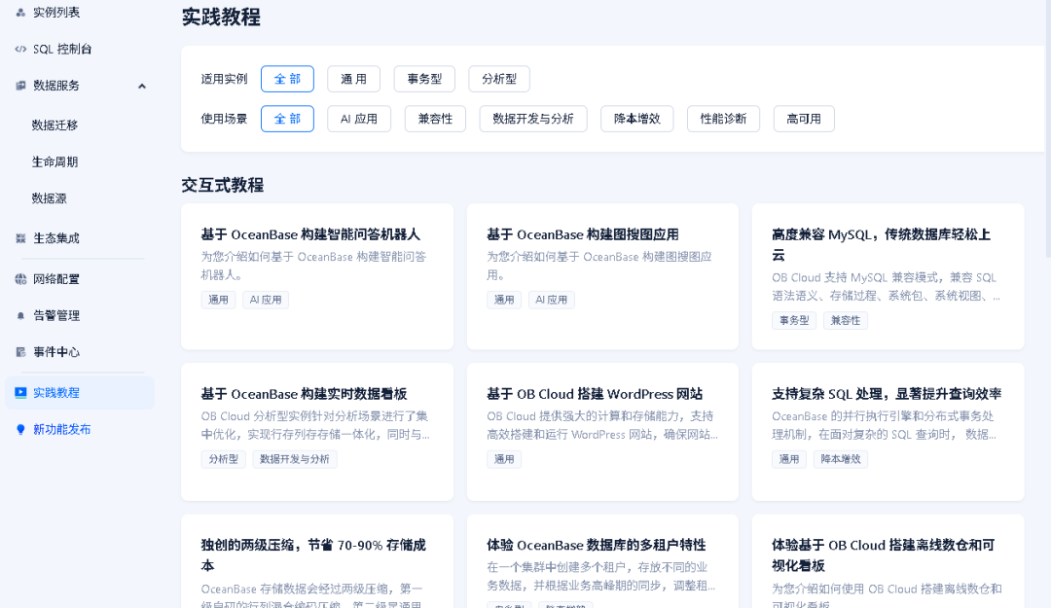1051x608 pixels.
Task: Collapse the 数据服务 menu chevron
Action: coord(141,86)
